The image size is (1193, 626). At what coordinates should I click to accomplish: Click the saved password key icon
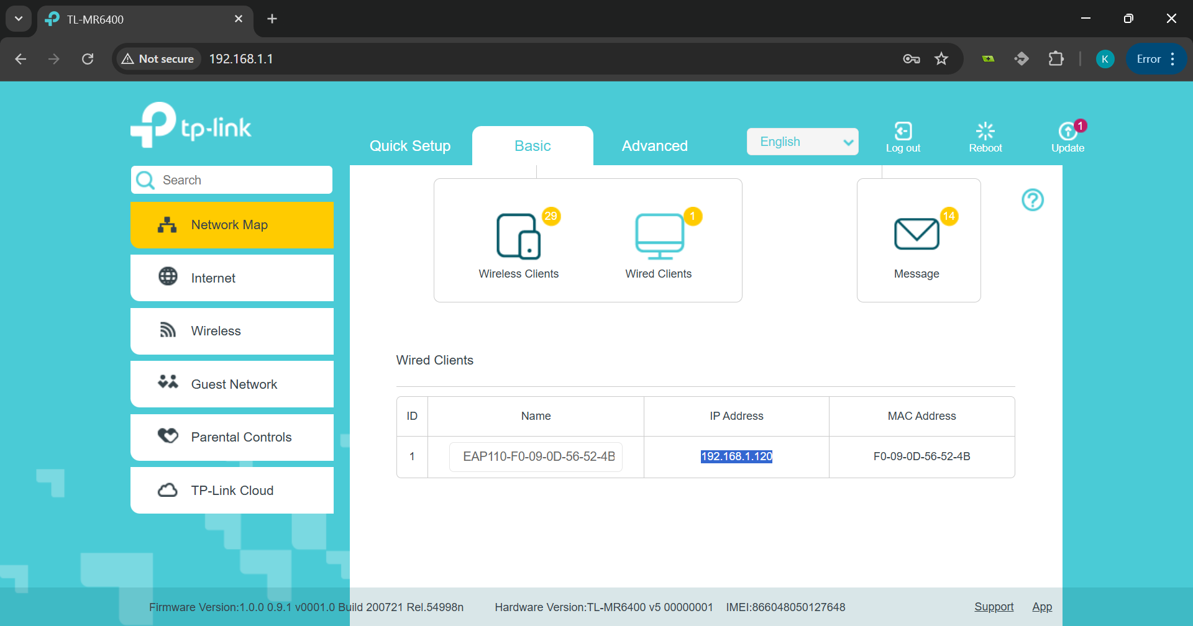[x=912, y=59]
